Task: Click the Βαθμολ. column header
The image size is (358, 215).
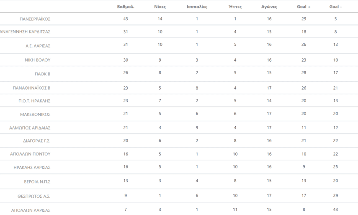Action: (x=125, y=6)
